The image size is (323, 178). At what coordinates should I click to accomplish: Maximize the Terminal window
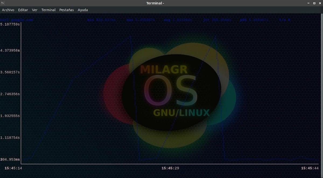[314, 3]
